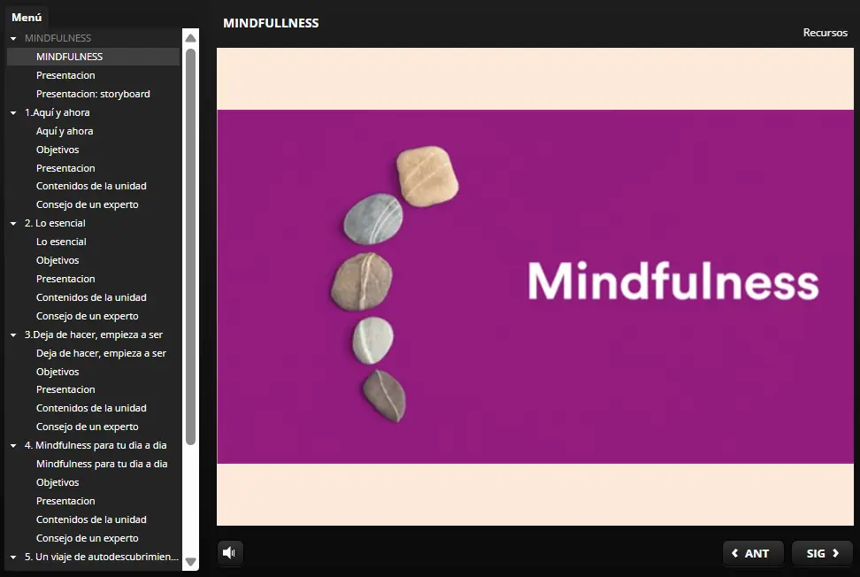Screen dimensions: 860x577
Task: Open the highlighted MINDFULNESS slide item
Action: [x=69, y=57]
